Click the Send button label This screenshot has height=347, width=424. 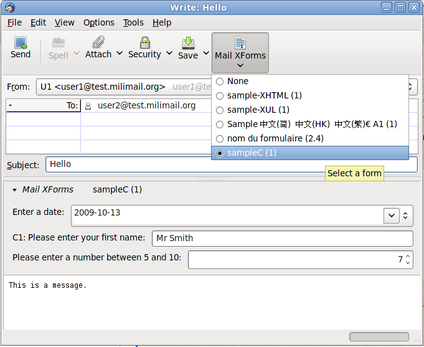[x=21, y=54]
